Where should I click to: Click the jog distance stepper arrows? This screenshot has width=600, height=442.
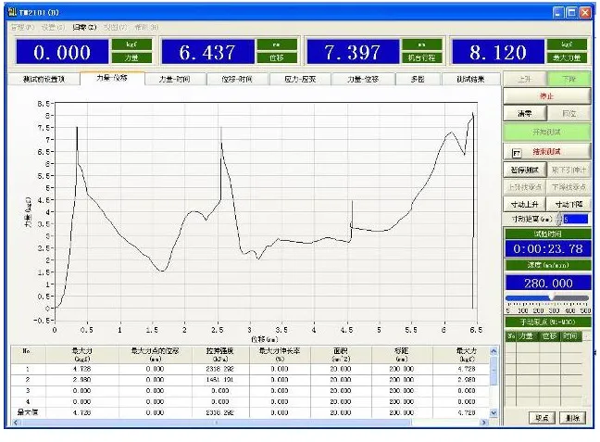coord(559,219)
